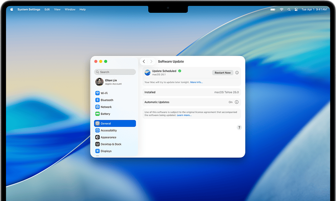Click the help question mark button
This screenshot has width=336, height=201.
[x=239, y=128]
